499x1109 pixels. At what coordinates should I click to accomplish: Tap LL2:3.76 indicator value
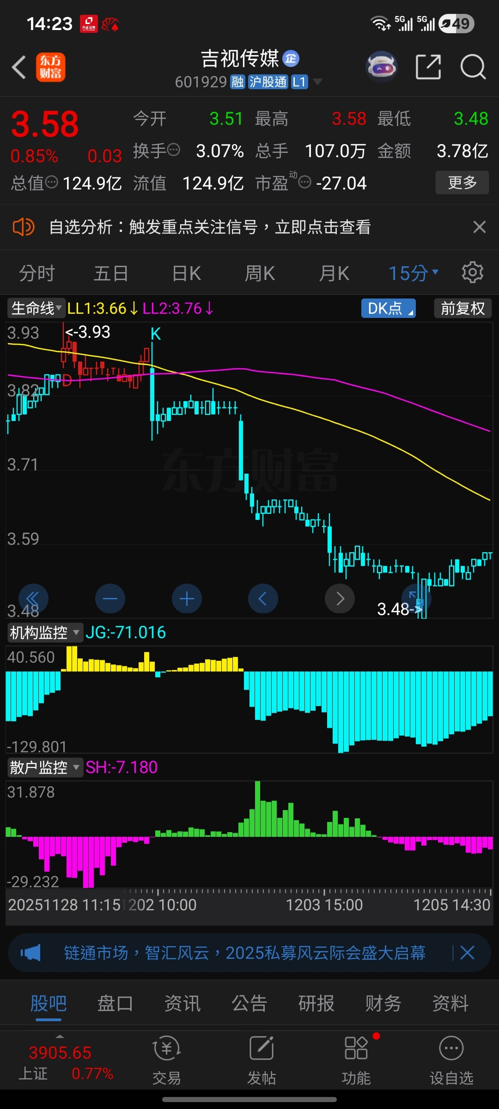click(178, 308)
